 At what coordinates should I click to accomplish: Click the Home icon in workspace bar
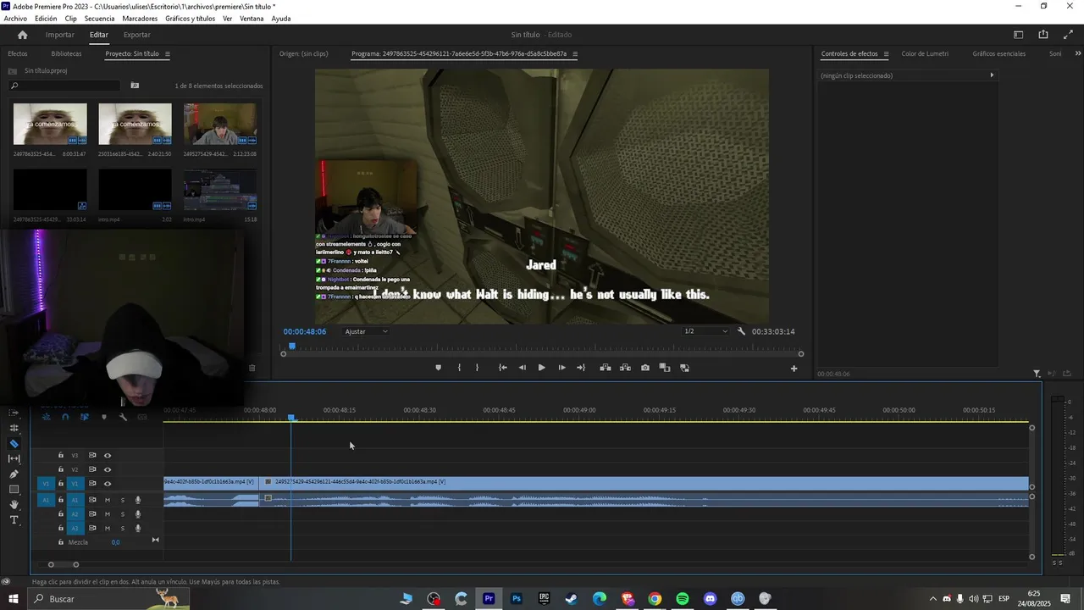[x=22, y=35]
